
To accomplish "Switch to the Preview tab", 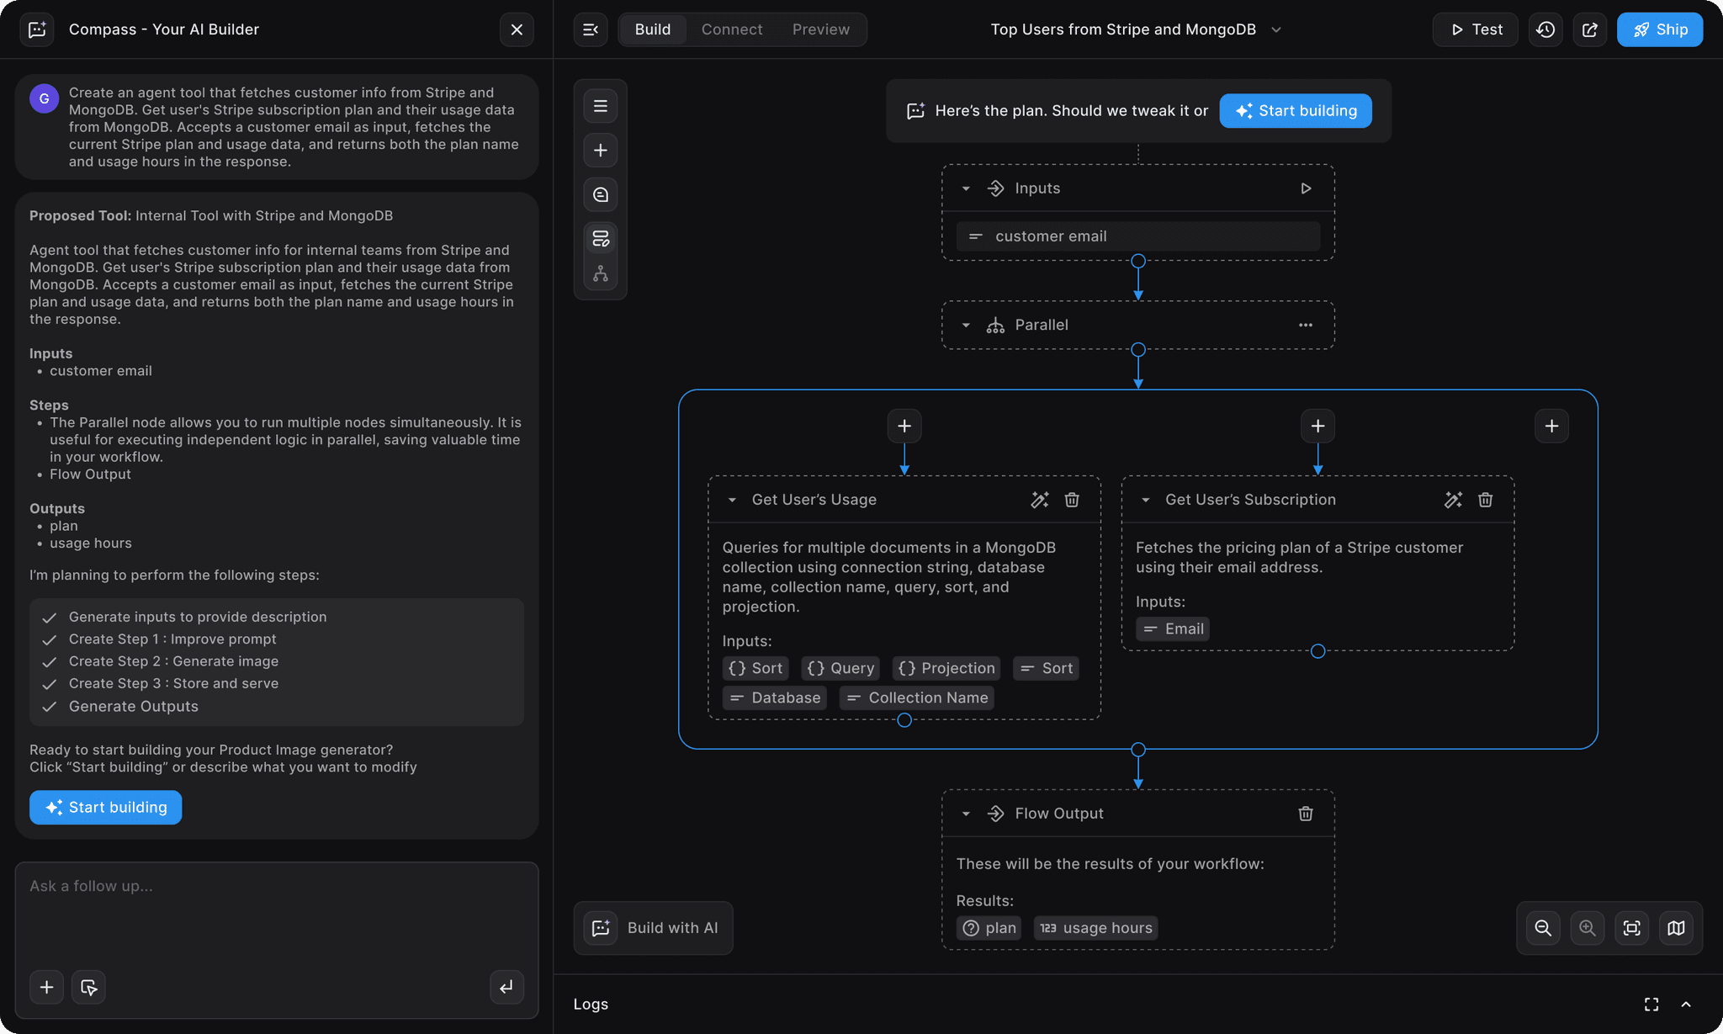I will tap(820, 29).
